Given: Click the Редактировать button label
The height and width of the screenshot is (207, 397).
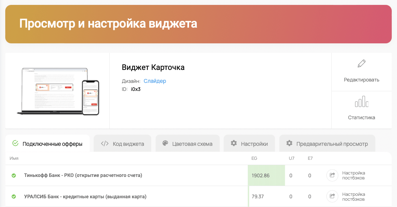Looking at the screenshot, I should [x=362, y=80].
